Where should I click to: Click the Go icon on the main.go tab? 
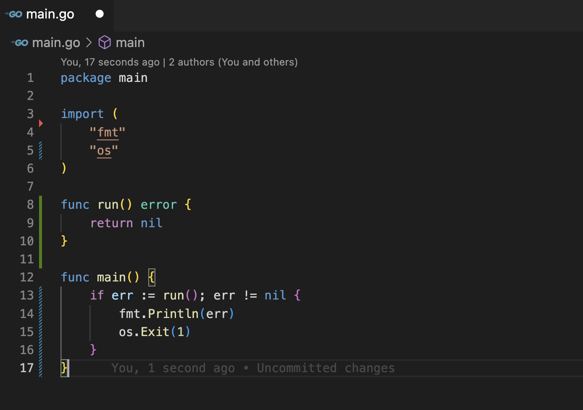coord(13,14)
